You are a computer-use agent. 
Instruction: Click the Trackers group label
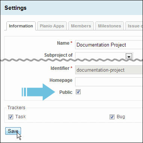(x=17, y=108)
